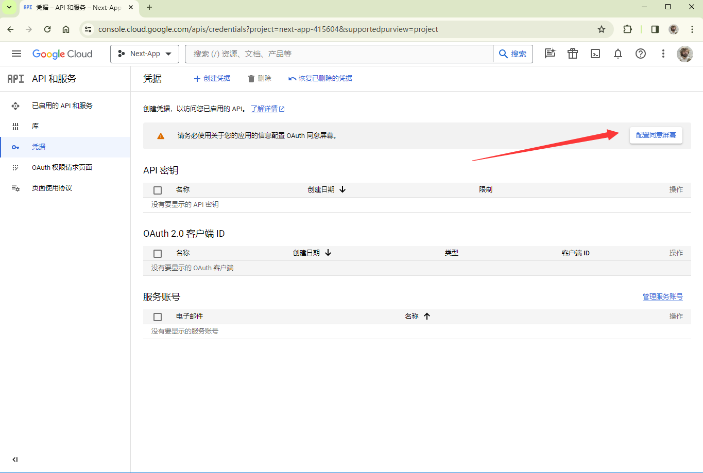Click the orange warning triangle icon
This screenshot has width=703, height=473.
161,136
